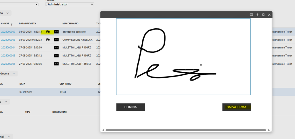
Task: Click the dialog mobile device icon
Action: (263, 15)
